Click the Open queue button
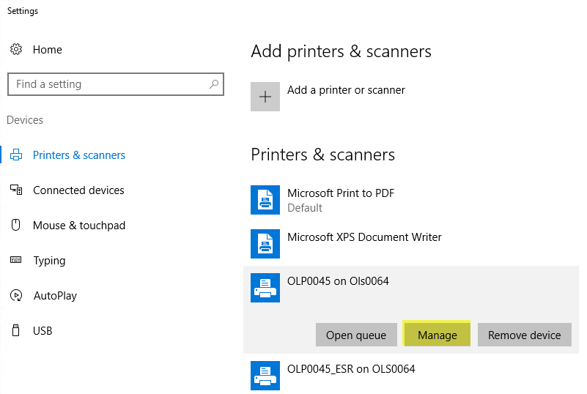Screen dimensions: 587x394 pos(356,335)
